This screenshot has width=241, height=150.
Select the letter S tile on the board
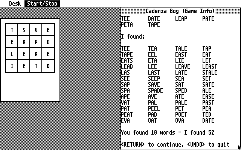click(24, 30)
